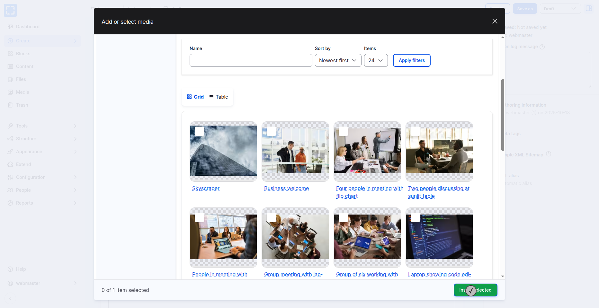This screenshot has width=599, height=308.
Task: Check the Business welcome image checkbox
Action: 271,131
